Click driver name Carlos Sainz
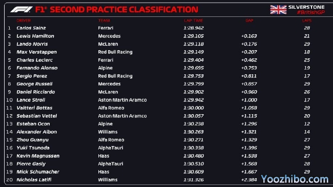333x187 pixels. [x=31, y=28]
